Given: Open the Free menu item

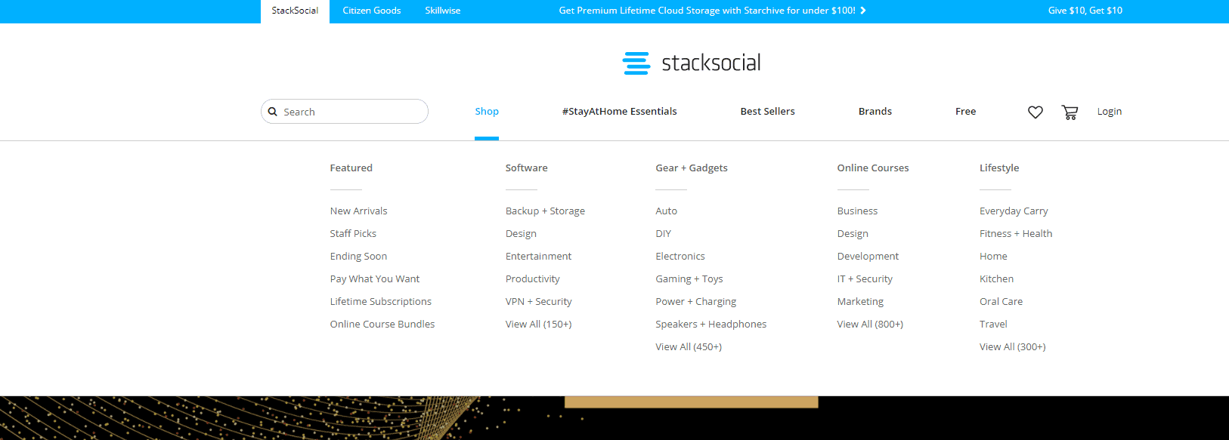Looking at the screenshot, I should click(x=965, y=111).
